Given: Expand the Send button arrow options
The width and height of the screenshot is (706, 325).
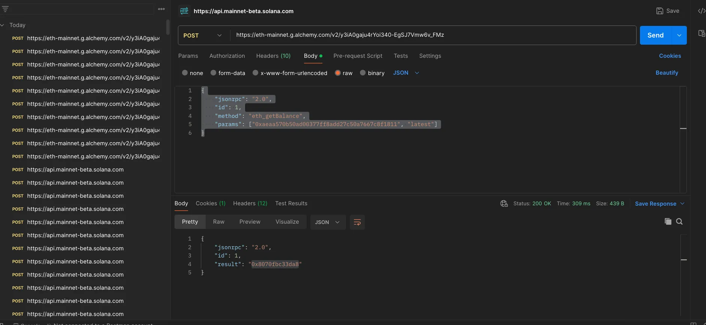Looking at the screenshot, I should pos(679,35).
